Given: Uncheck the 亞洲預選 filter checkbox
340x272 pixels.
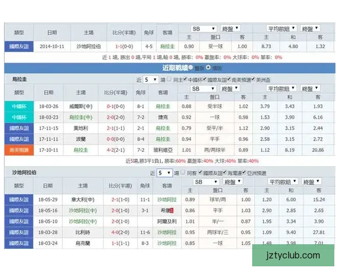Looking at the screenshot, I should pos(244,172).
